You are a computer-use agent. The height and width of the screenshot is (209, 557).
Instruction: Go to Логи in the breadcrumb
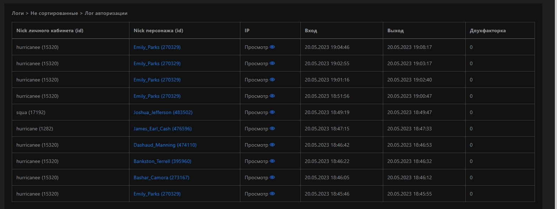click(18, 13)
